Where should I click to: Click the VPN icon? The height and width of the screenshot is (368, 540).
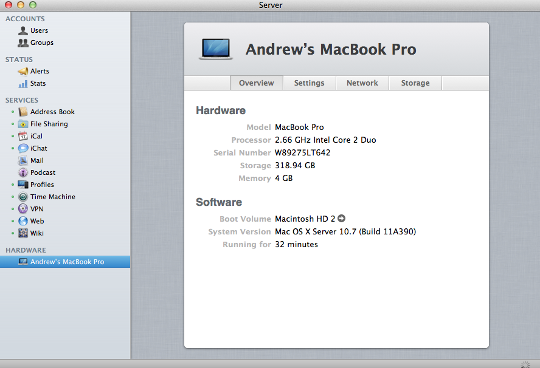[x=23, y=209]
